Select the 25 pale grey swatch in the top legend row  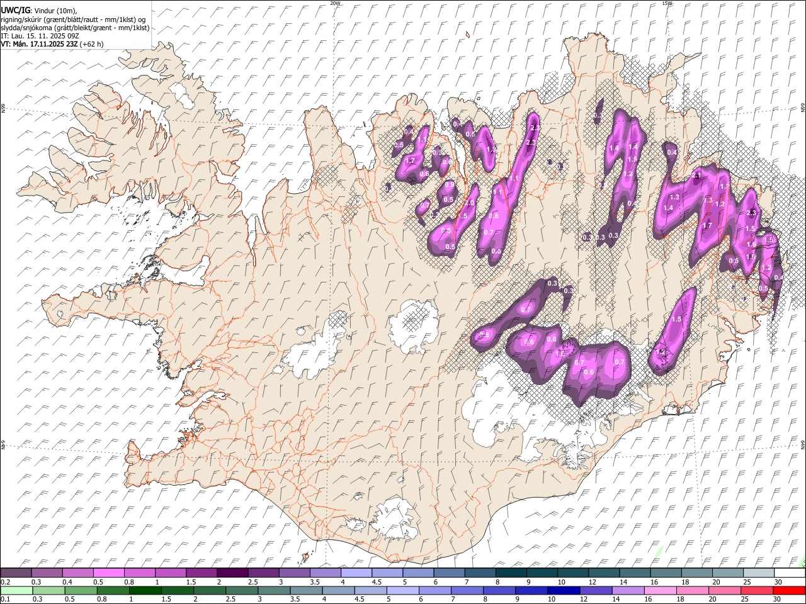[758, 573]
